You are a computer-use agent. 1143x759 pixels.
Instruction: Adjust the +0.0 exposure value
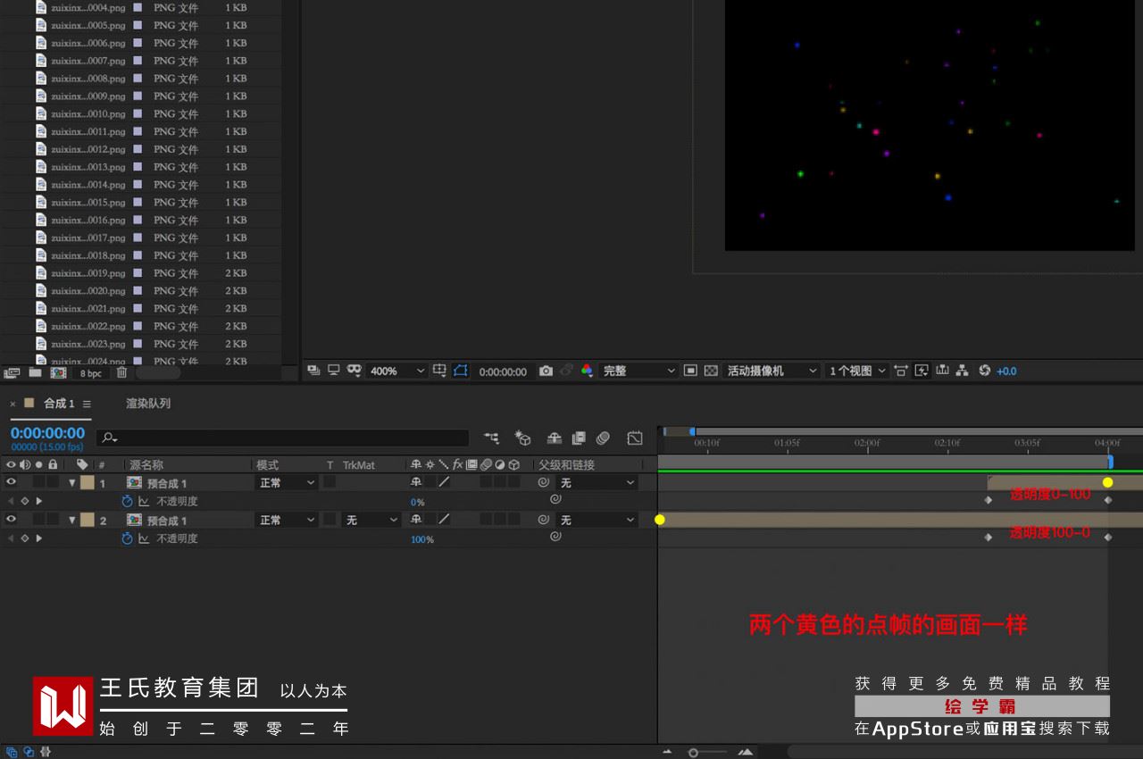coord(1006,371)
